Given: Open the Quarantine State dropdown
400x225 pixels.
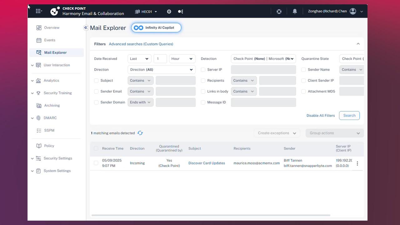Looking at the screenshot, I should (352, 59).
